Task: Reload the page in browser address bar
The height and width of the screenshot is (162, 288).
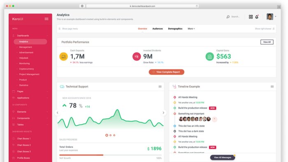Action: coord(197,6)
